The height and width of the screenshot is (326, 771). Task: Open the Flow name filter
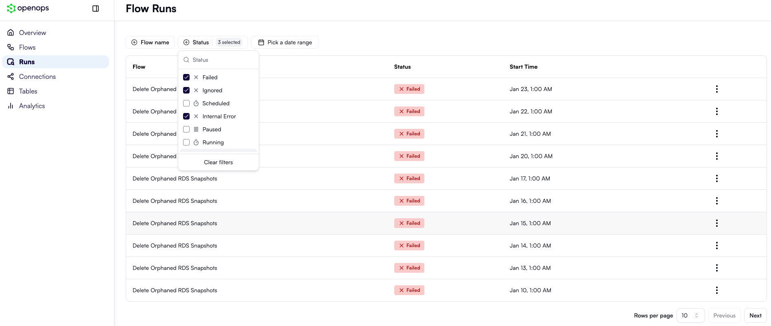150,42
